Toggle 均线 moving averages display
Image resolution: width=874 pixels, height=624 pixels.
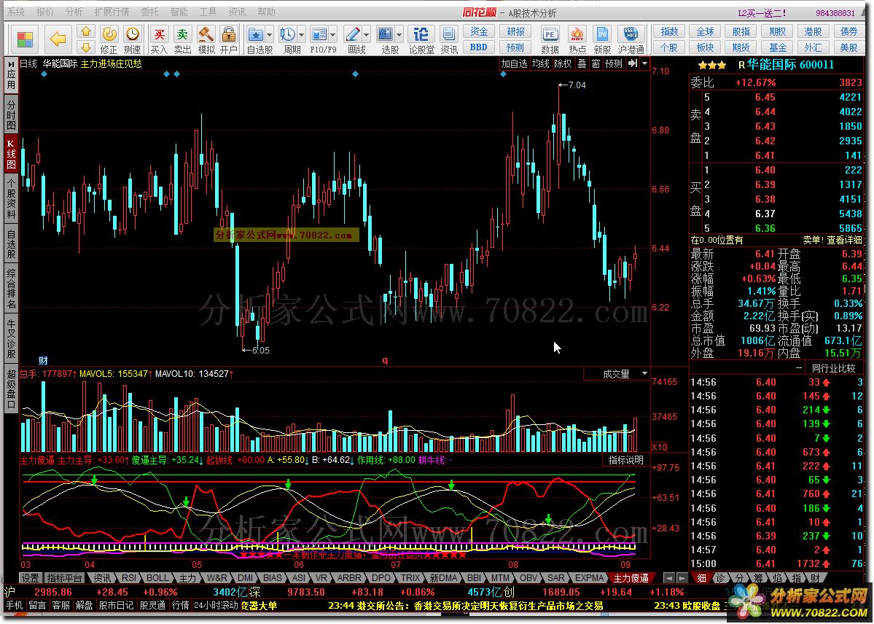point(541,63)
